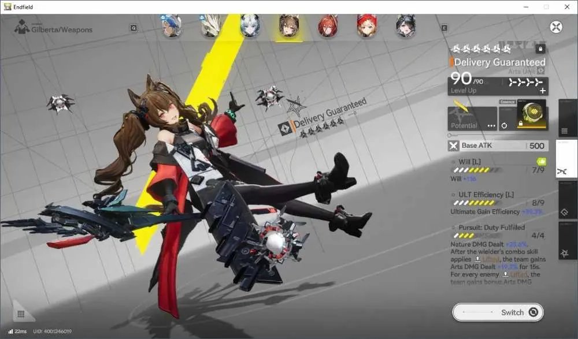Select the active weapon side tab
578x339 pixels.
coord(566,159)
